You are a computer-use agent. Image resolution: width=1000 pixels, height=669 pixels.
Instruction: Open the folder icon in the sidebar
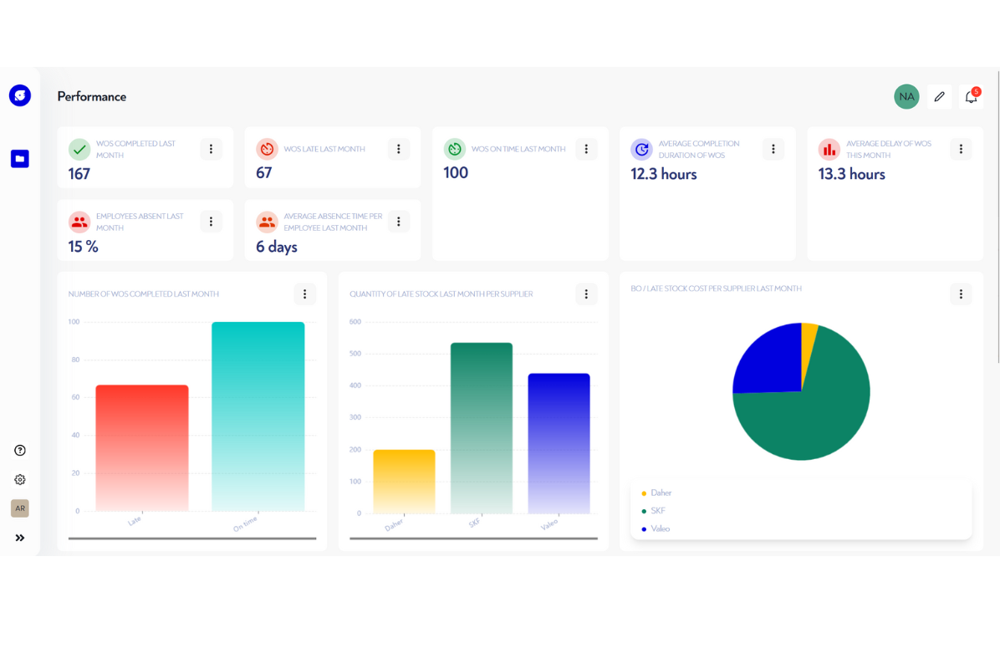(x=20, y=158)
